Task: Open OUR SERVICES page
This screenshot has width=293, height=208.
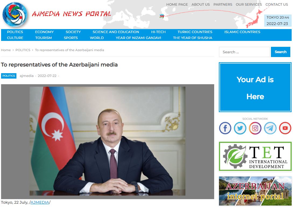Action: (x=249, y=5)
